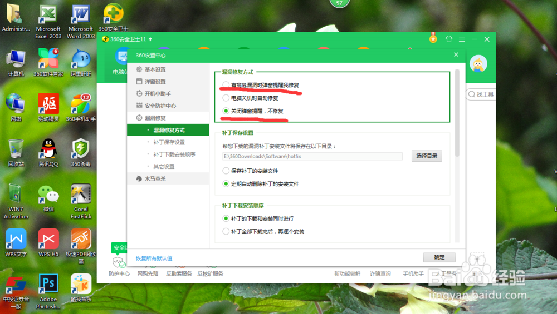Open the Administrator folder desktop icon

[x=16, y=18]
